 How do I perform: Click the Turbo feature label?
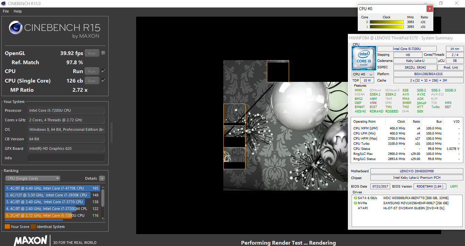435,107
